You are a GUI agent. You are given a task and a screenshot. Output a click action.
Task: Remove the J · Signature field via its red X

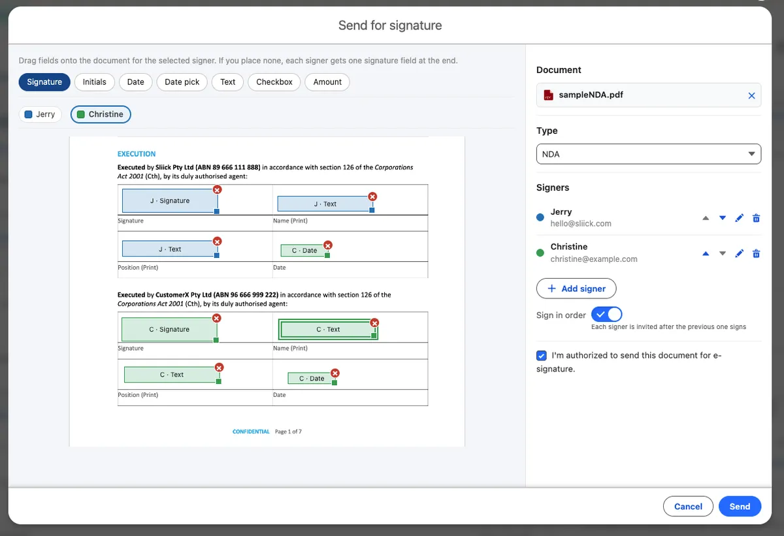(x=218, y=189)
